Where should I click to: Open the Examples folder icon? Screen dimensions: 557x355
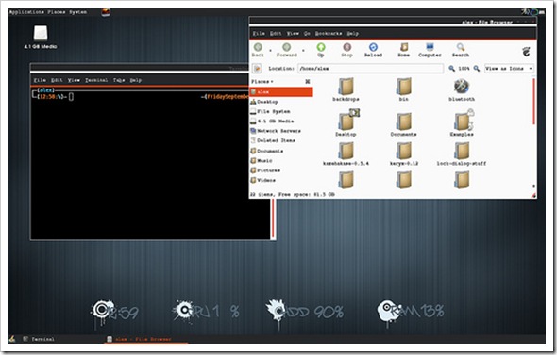[x=462, y=123]
